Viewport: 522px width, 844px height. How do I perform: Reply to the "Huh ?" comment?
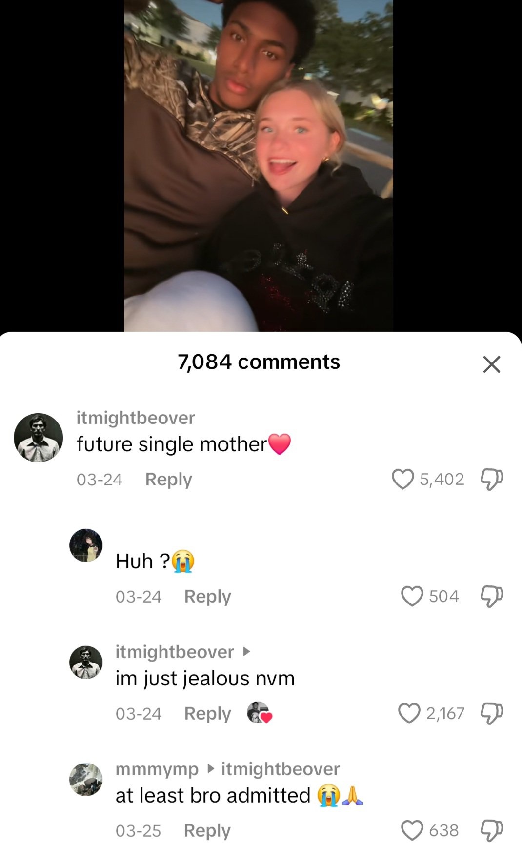(207, 597)
